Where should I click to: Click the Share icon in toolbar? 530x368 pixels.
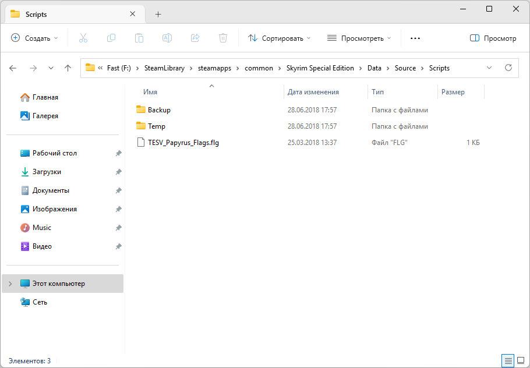pyautogui.click(x=195, y=38)
